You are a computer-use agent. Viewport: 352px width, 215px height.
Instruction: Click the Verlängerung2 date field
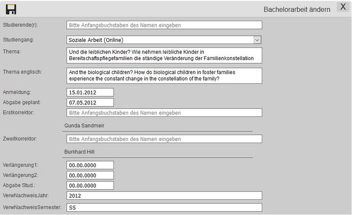point(90,175)
